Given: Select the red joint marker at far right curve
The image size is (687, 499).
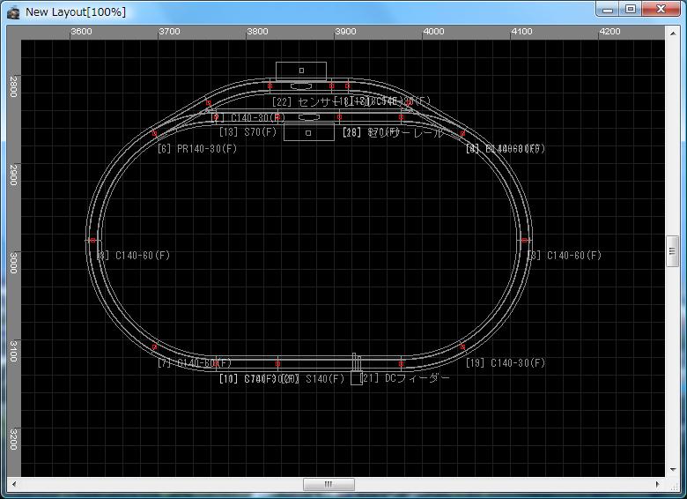Looking at the screenshot, I should click(x=524, y=241).
